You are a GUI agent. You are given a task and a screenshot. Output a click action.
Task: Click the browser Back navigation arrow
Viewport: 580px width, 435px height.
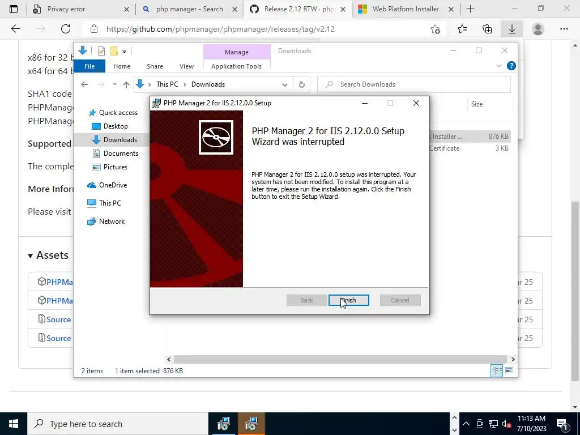pos(16,29)
